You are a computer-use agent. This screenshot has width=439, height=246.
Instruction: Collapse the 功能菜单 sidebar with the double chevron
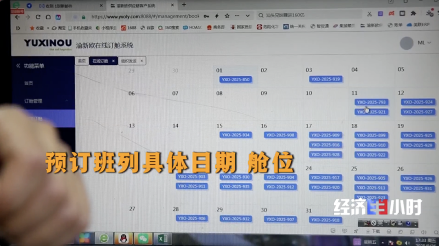pos(18,66)
